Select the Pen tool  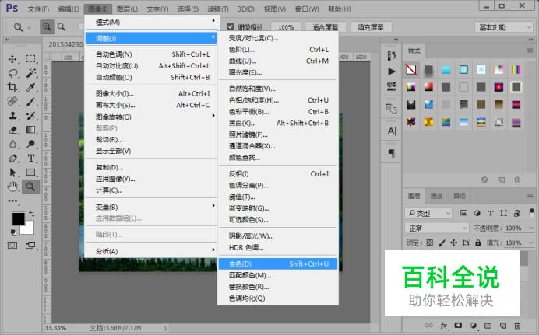(12, 159)
